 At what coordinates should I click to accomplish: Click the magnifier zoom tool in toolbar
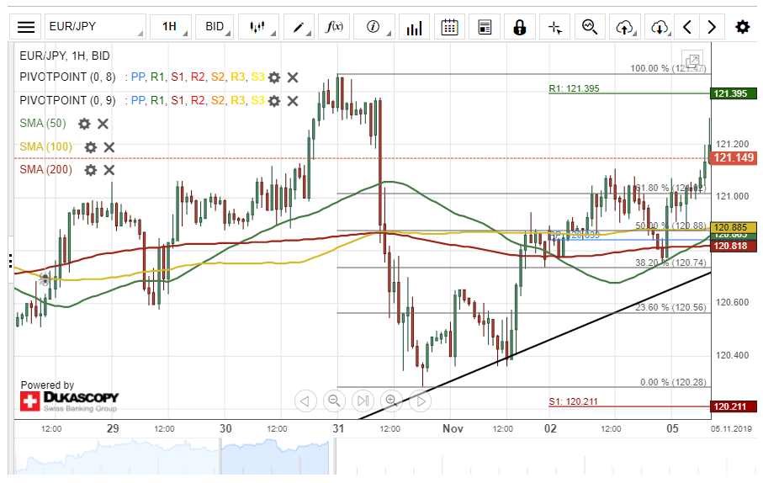point(590,27)
